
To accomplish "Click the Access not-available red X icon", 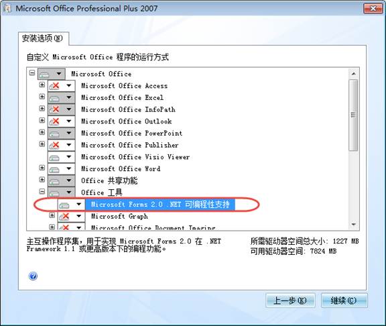I will coord(54,86).
